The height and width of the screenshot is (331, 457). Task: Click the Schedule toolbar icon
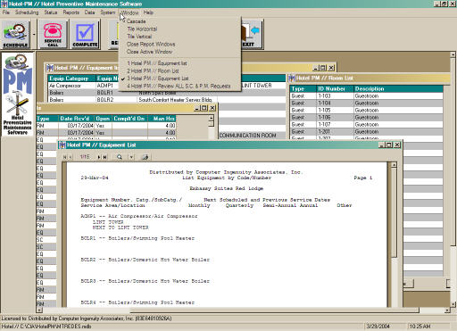pos(15,35)
